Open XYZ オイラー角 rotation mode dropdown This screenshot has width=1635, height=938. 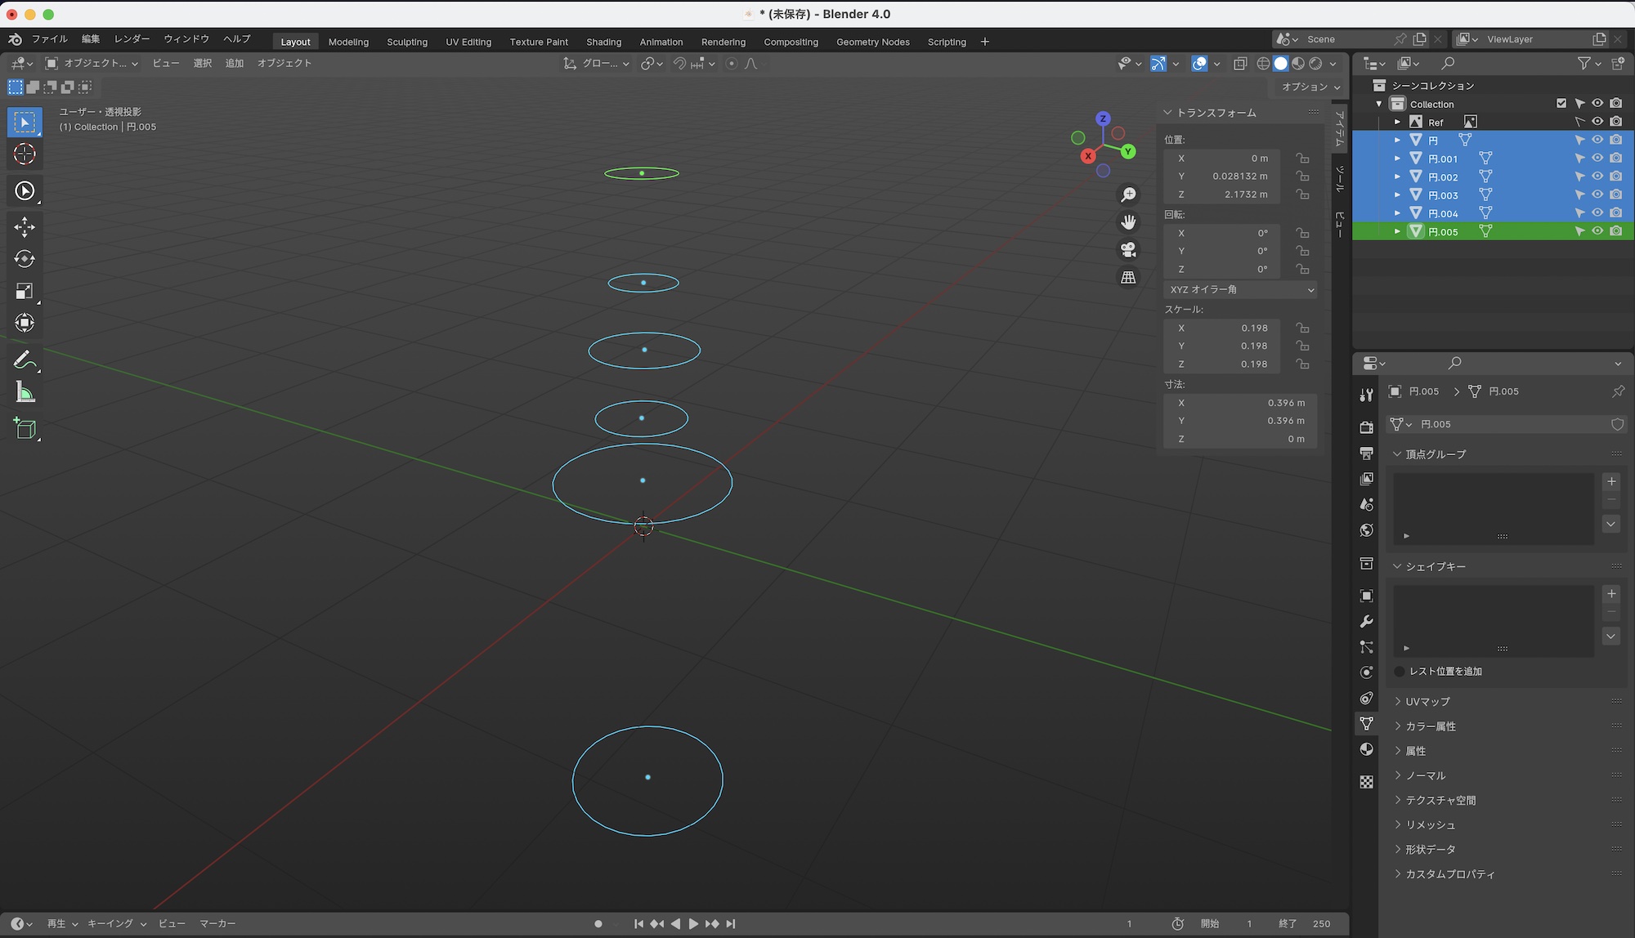point(1239,289)
